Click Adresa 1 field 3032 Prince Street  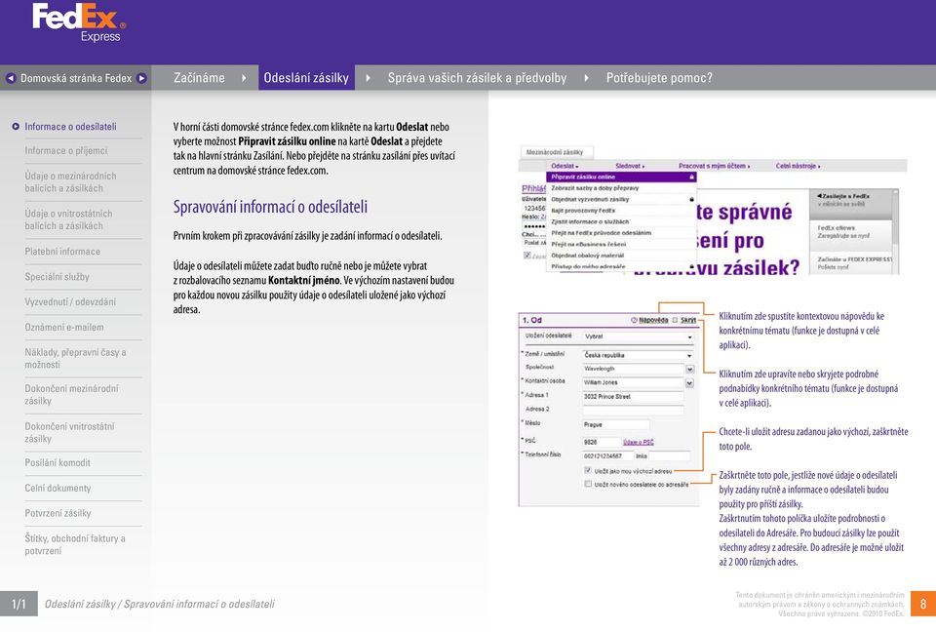634,397
